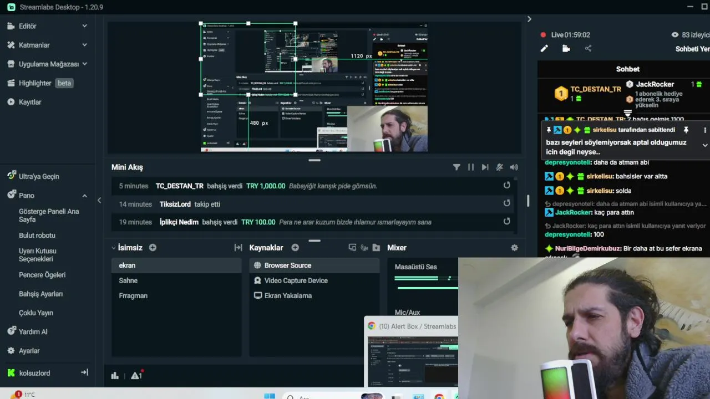Select the Frragman scene
This screenshot has height=399, width=710.
[x=176, y=296]
